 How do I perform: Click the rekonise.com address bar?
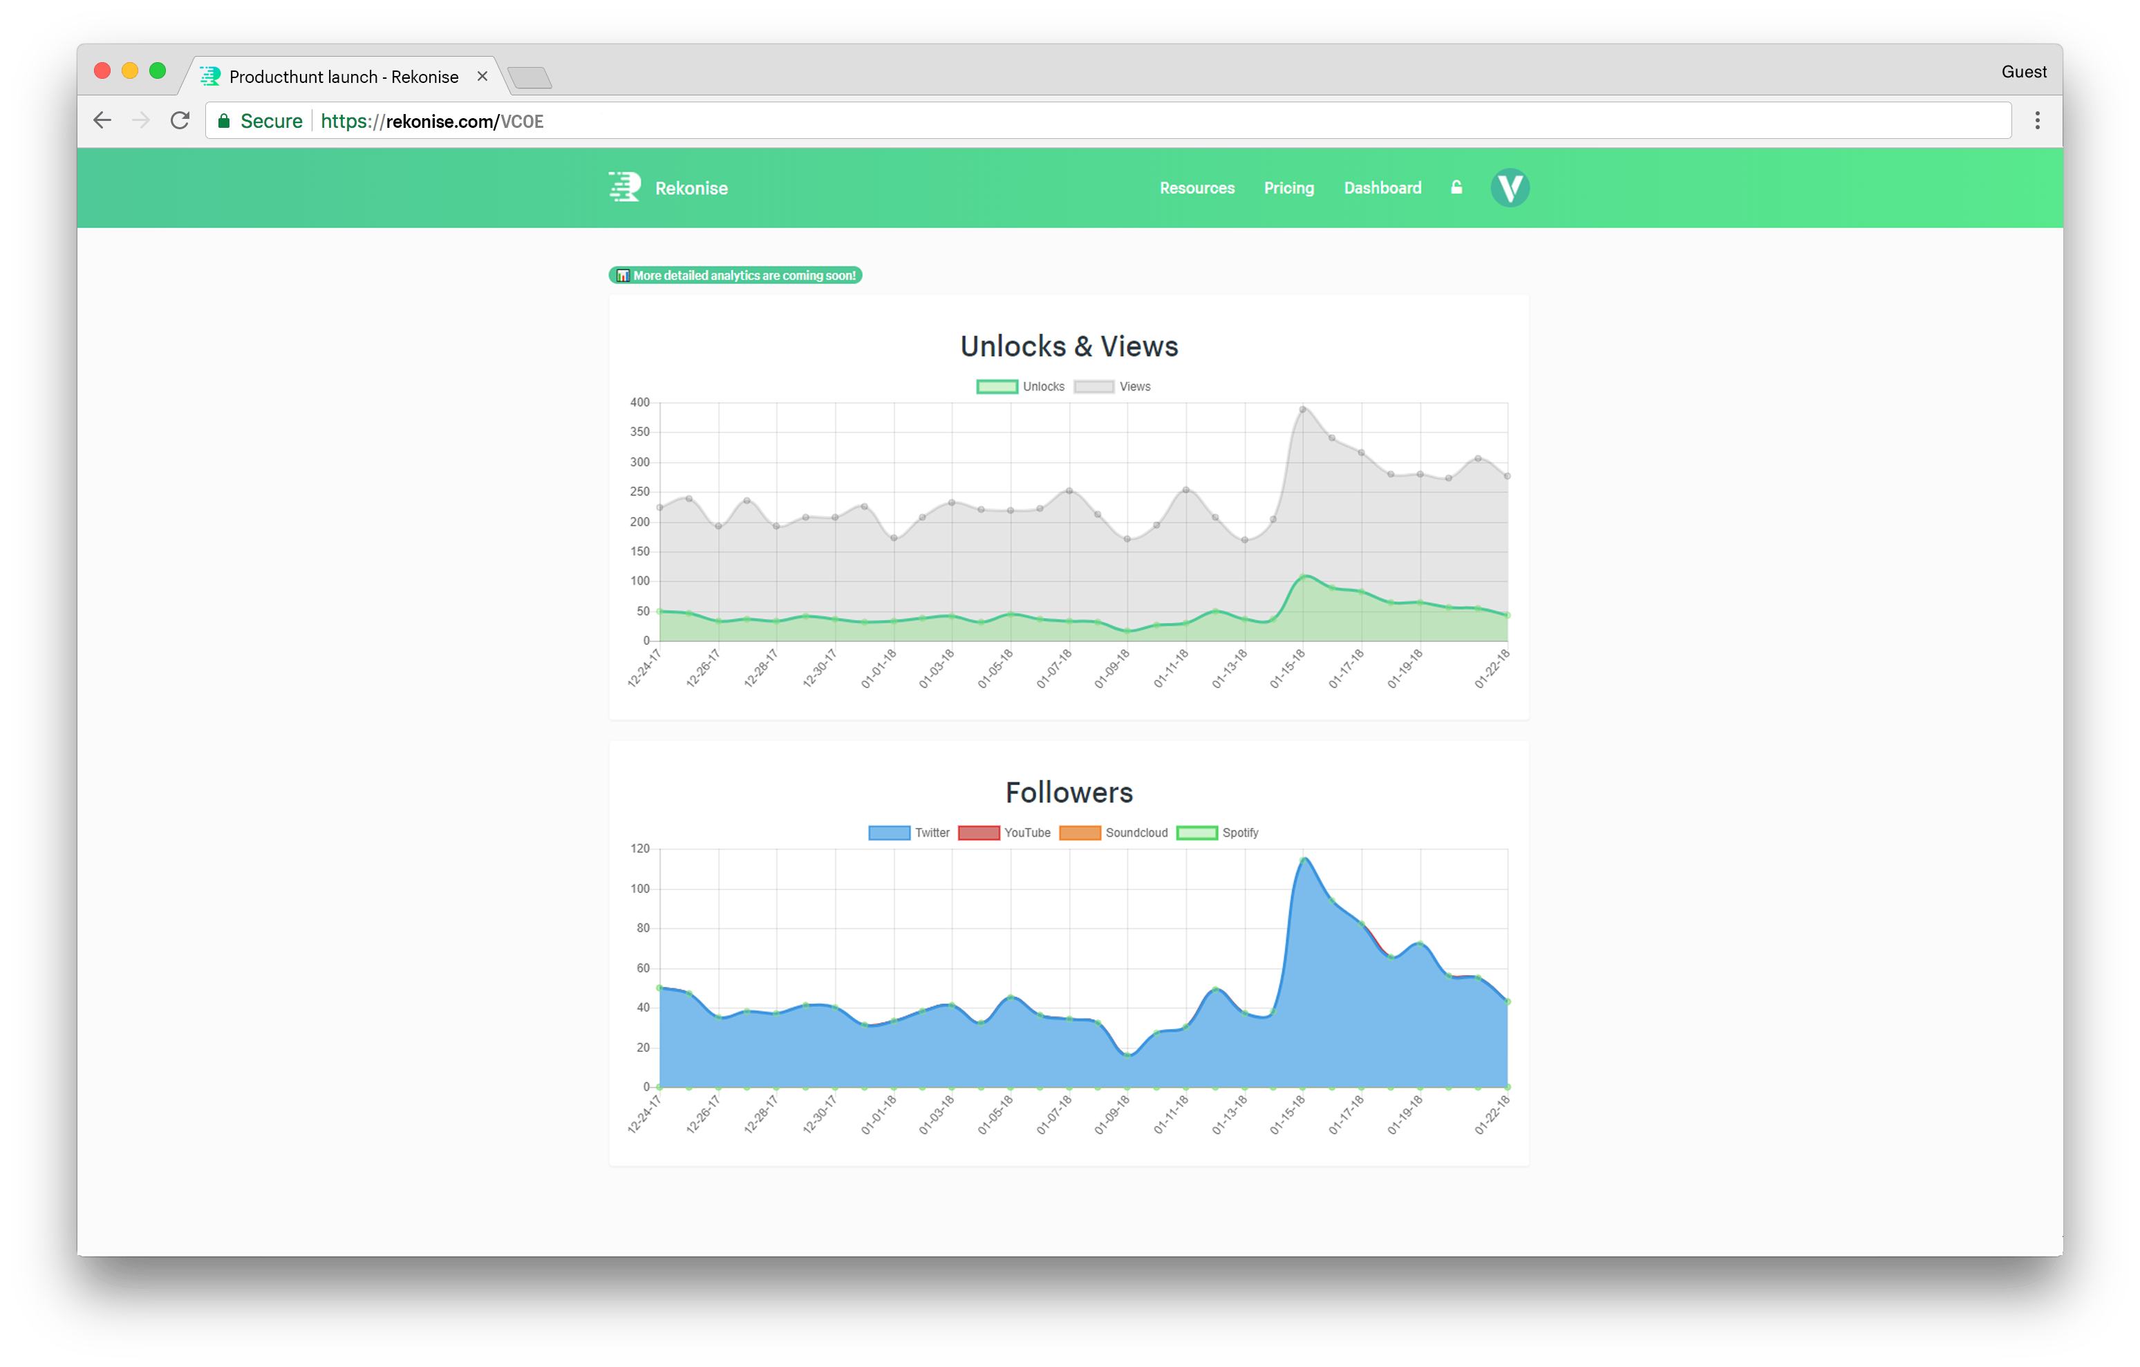click(1067, 121)
